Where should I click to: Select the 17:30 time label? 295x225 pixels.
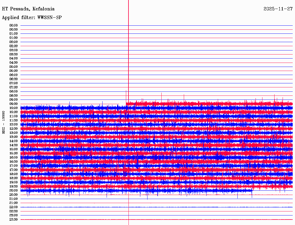coord(14,170)
